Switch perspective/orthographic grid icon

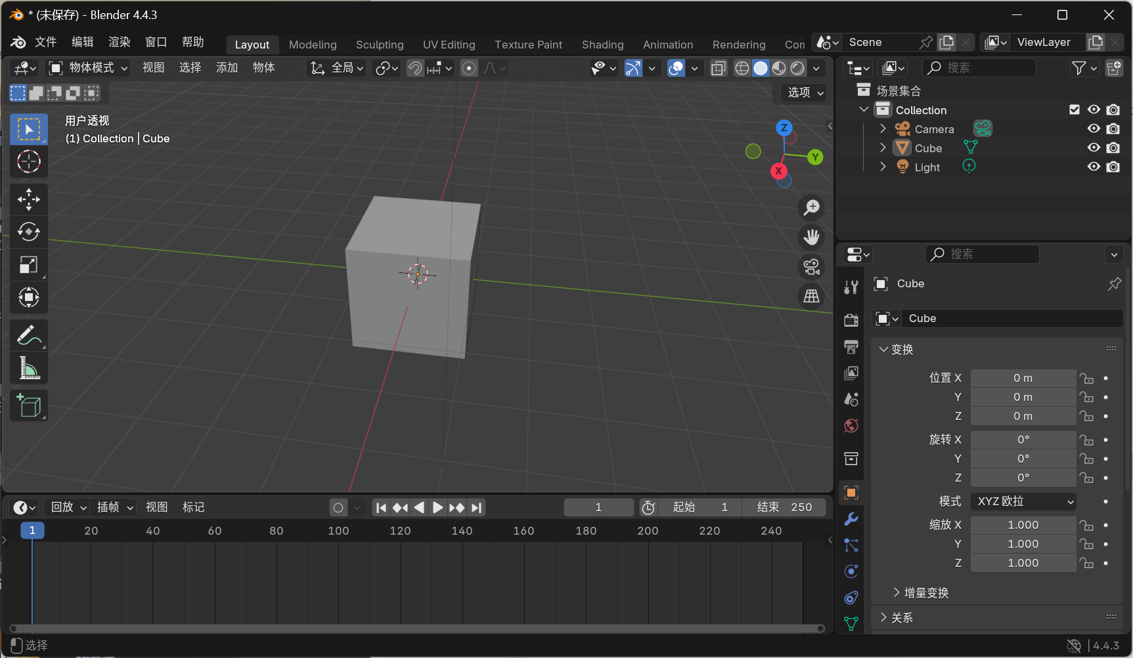812,297
